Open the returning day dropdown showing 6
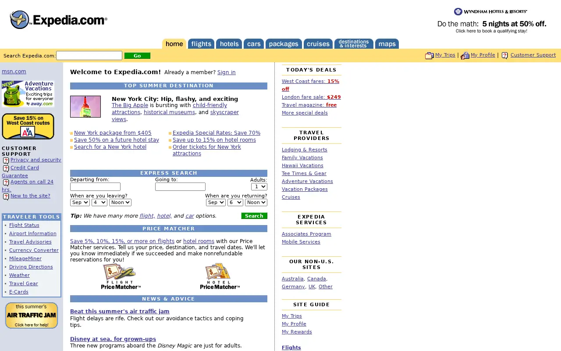Screen dimensions: 561x351 pyautogui.click(x=235, y=202)
